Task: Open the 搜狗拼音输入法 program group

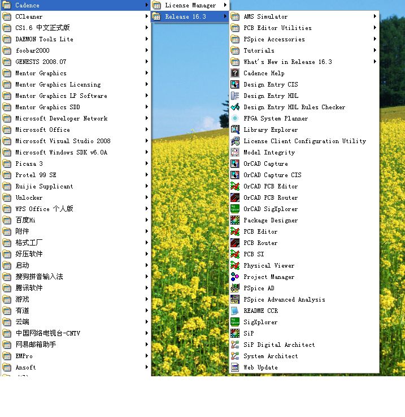Action: (76, 277)
